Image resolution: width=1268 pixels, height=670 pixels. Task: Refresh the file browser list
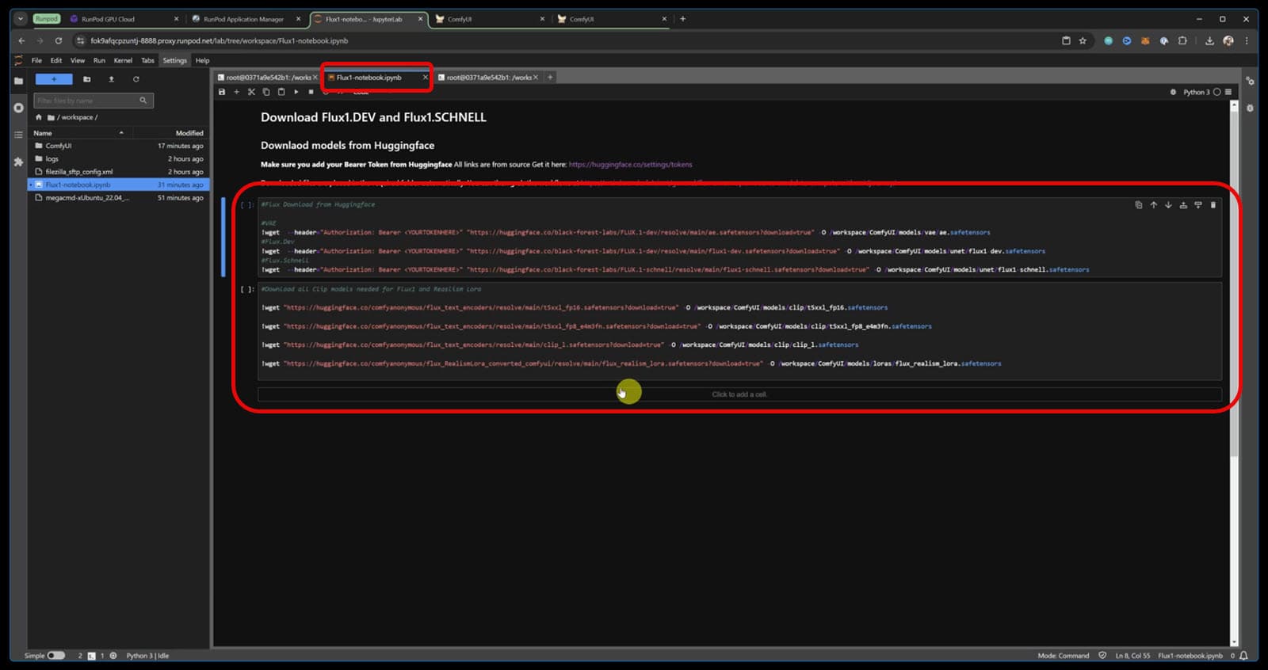coord(136,79)
